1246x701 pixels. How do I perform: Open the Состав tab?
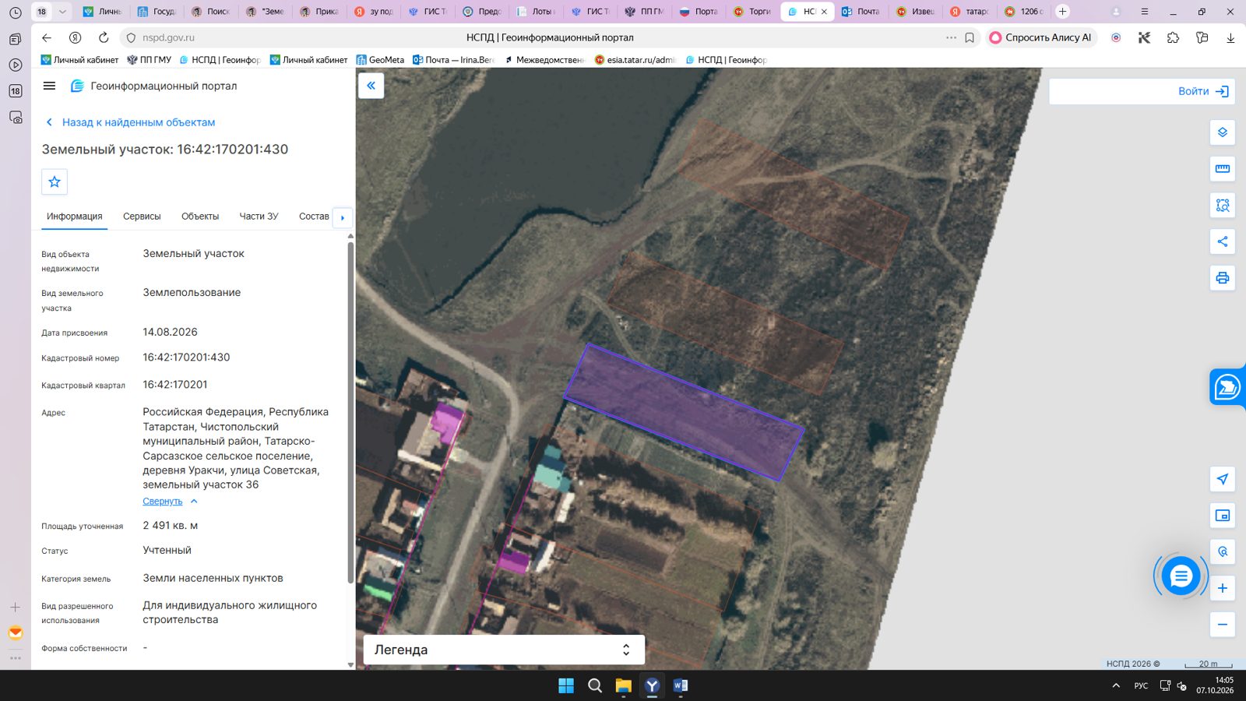(314, 217)
